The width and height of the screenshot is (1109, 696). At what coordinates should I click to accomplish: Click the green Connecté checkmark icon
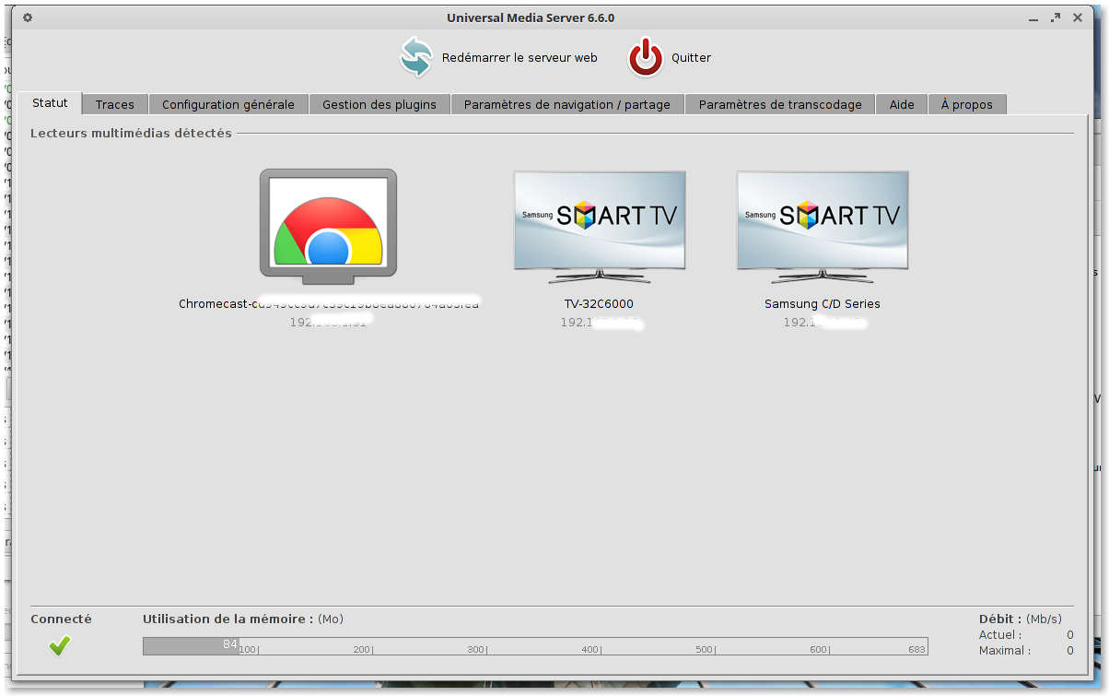(60, 646)
